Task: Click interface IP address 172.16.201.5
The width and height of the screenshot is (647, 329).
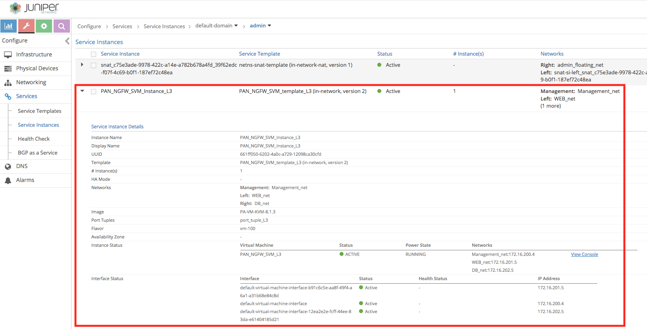Action: [x=550, y=288]
